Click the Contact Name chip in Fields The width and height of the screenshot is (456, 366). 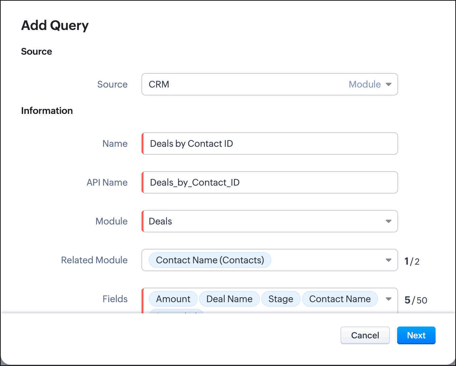[x=340, y=299]
